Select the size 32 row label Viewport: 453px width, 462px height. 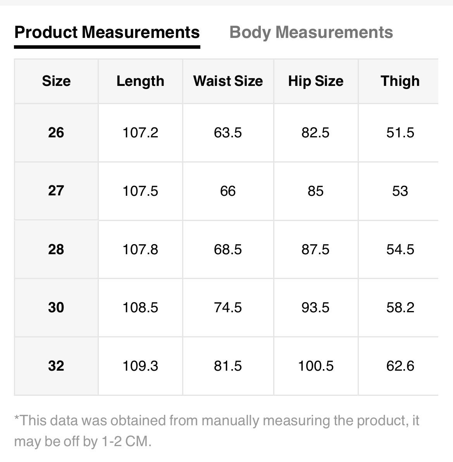tap(56, 366)
